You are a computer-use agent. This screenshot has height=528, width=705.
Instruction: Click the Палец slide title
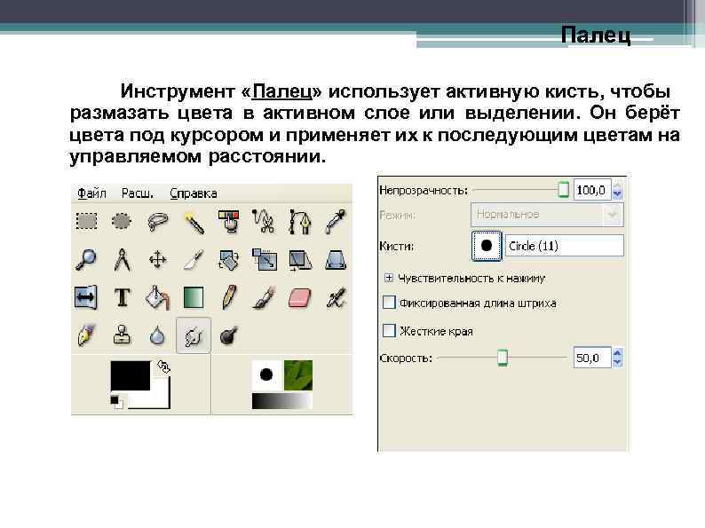596,34
